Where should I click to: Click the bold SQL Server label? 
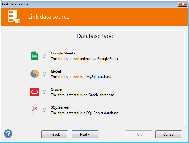pyautogui.click(x=60, y=107)
